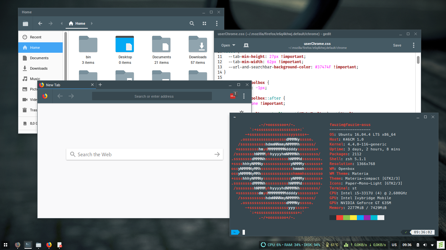Image resolution: width=446 pixels, height=250 pixels.
Task: Select the New Tab tab in Firefox
Action: (x=66, y=85)
